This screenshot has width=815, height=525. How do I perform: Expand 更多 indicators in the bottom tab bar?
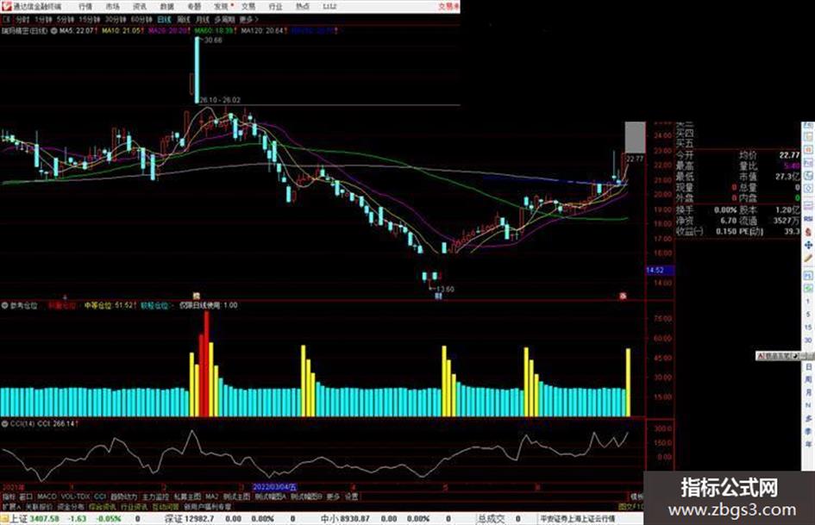click(x=334, y=497)
